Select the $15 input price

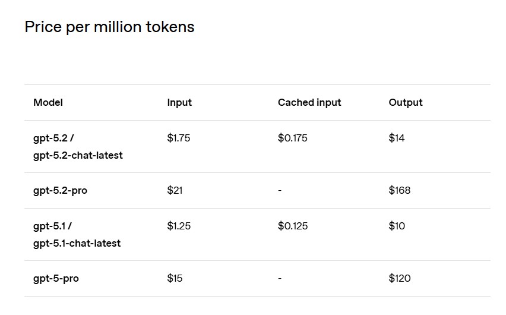pyautogui.click(x=175, y=278)
